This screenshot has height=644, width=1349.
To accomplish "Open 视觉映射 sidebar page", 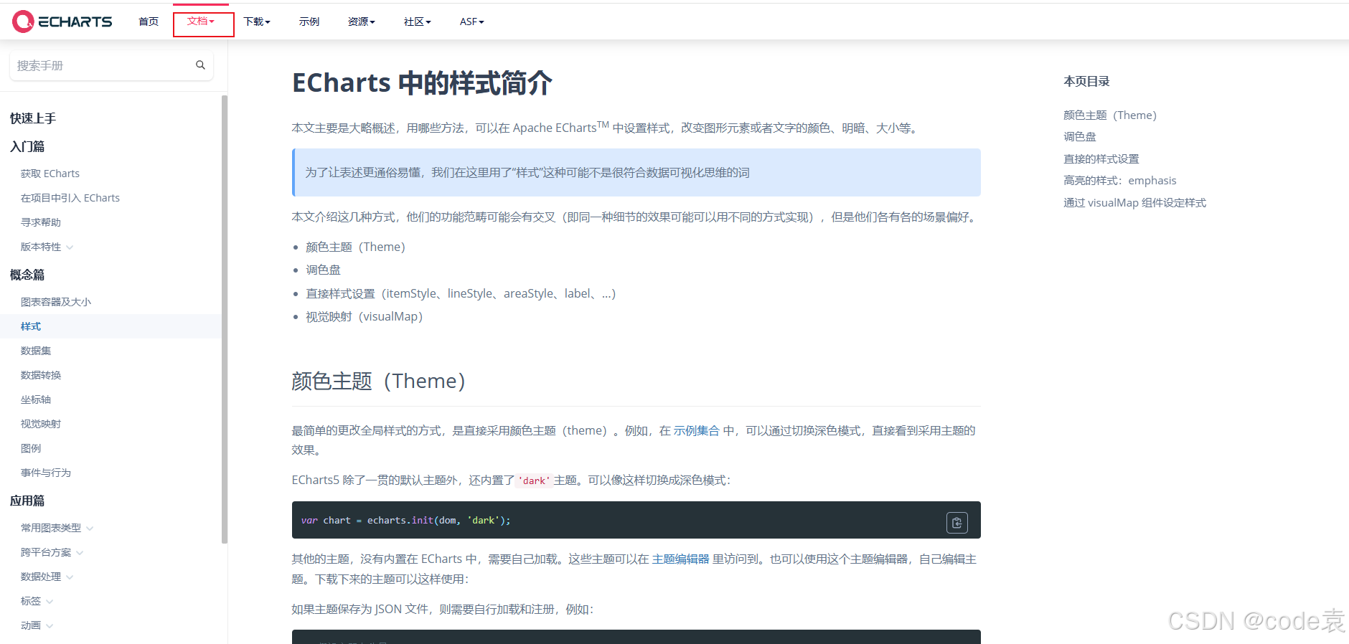I will click(41, 424).
